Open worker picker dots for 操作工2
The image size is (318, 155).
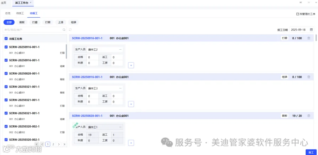(120, 50)
